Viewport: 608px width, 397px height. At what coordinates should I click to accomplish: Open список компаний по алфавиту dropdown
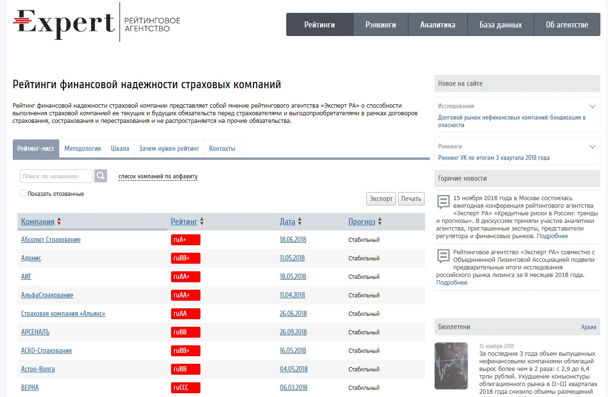(x=158, y=176)
